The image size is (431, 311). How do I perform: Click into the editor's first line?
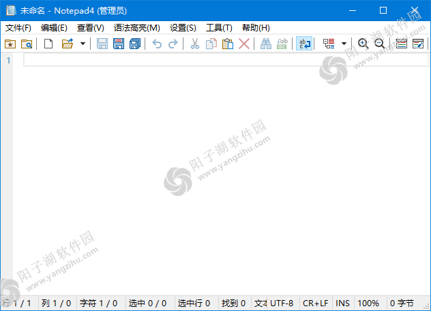coord(226,60)
